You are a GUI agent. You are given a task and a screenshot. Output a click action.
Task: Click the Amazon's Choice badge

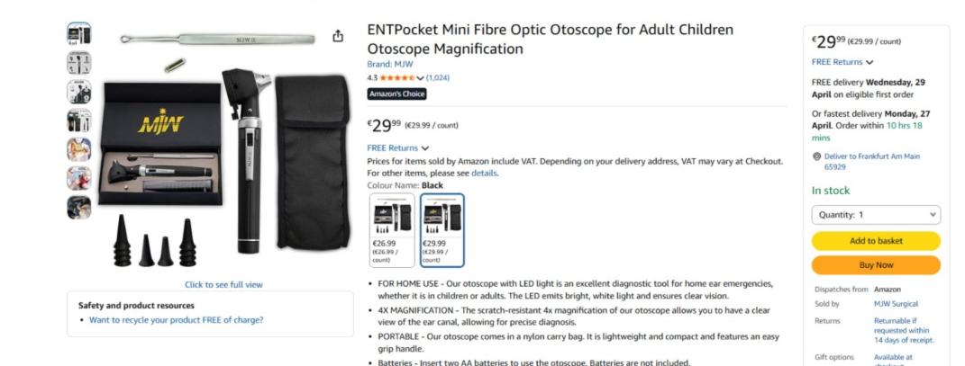coord(396,94)
